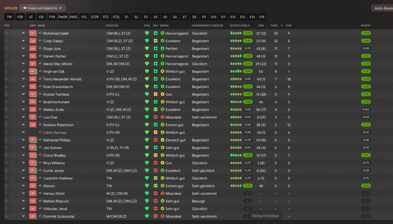
Task: Click the E15 substitute slot
Action: tap(262, 17)
